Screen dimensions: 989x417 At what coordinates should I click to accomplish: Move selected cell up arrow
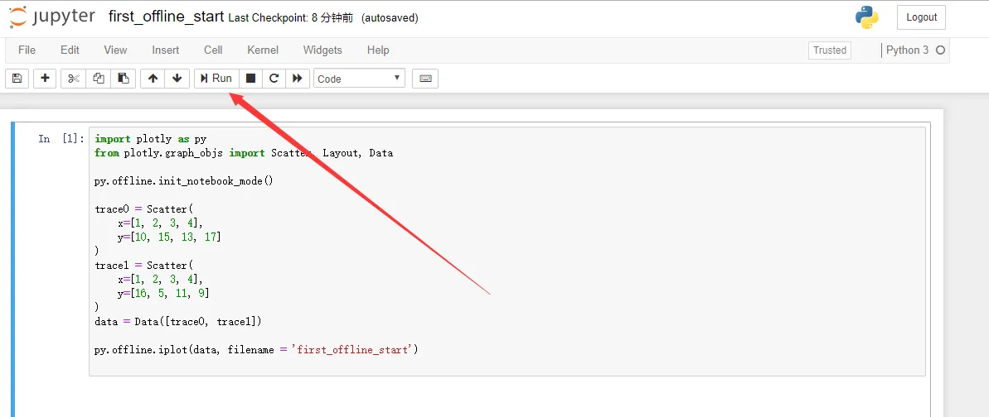point(153,79)
